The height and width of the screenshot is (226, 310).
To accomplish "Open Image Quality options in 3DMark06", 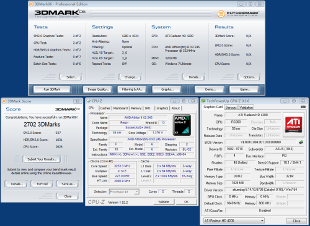I will (97, 90).
